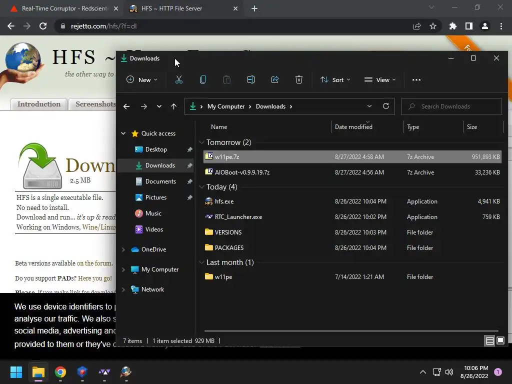This screenshot has height=384, width=512.
Task: Go back in File Explorer navigation
Action: pos(126,106)
